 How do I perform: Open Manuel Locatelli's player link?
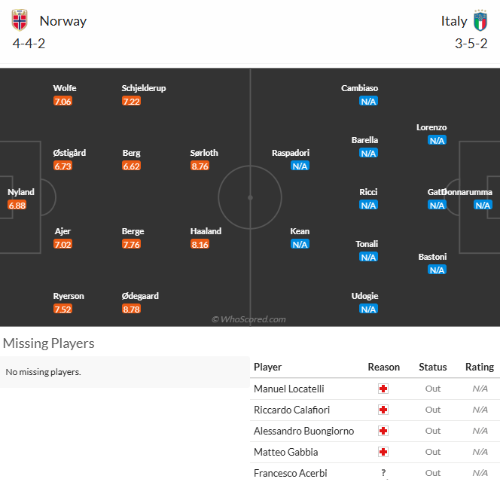[x=289, y=389]
